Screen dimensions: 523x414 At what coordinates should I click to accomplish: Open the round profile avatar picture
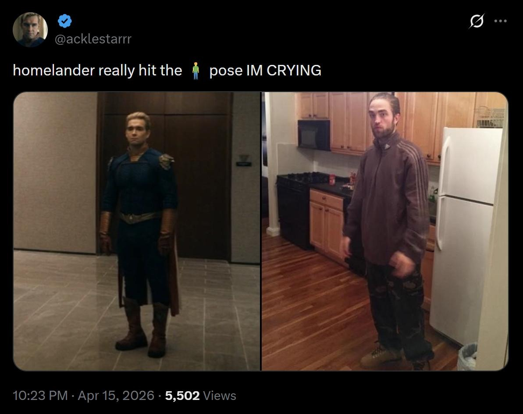pos(30,30)
